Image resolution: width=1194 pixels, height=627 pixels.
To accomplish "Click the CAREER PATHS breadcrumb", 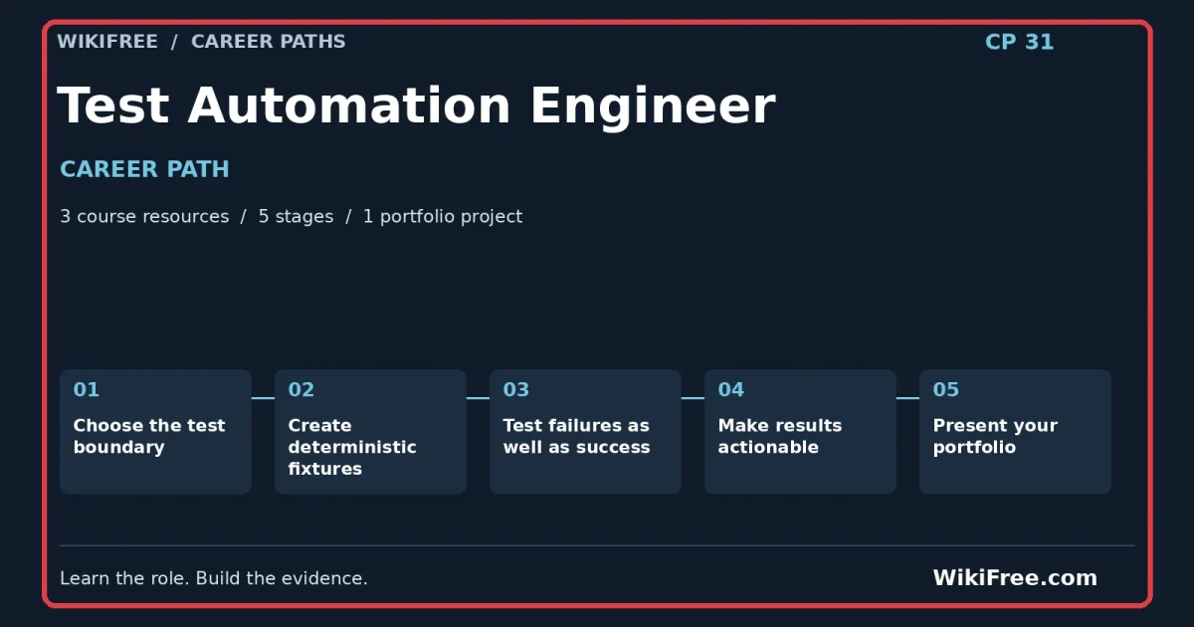I will [x=269, y=42].
